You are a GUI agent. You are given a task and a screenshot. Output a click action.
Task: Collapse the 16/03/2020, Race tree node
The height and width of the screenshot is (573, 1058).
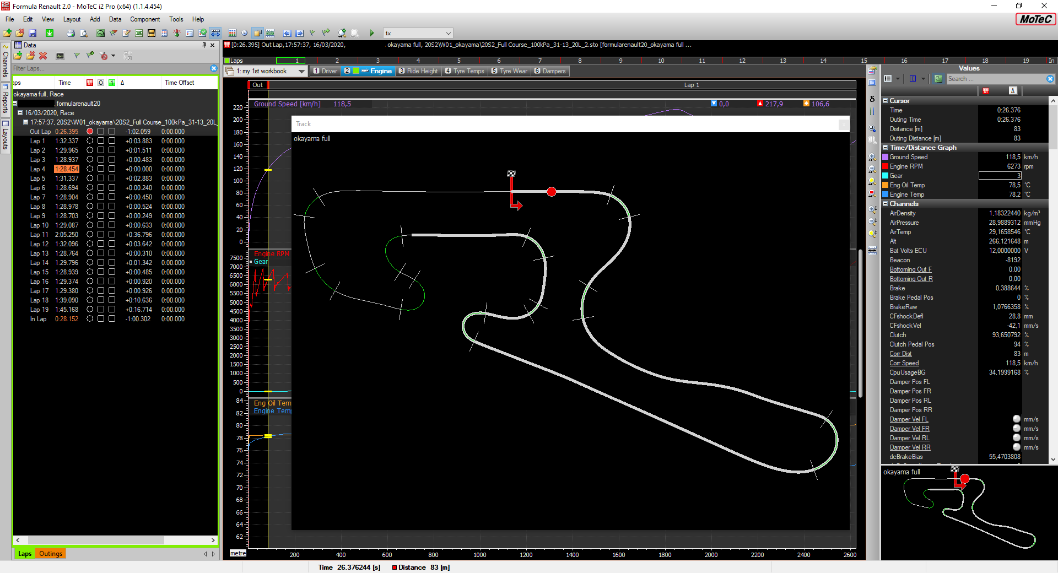click(20, 113)
